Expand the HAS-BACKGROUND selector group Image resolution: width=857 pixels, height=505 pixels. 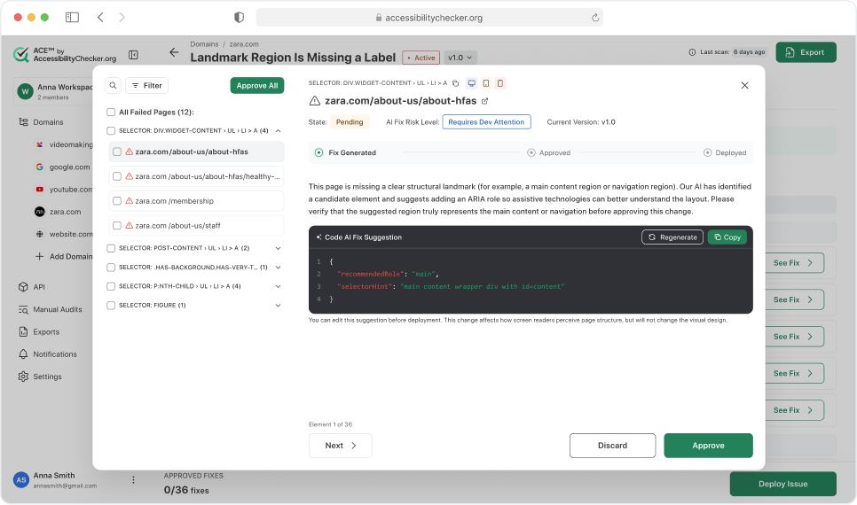(279, 267)
